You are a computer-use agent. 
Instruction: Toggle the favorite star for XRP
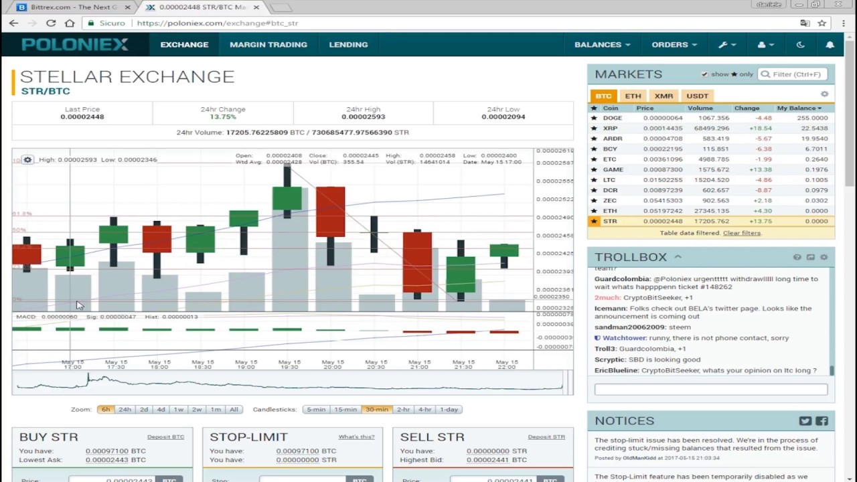(x=593, y=129)
